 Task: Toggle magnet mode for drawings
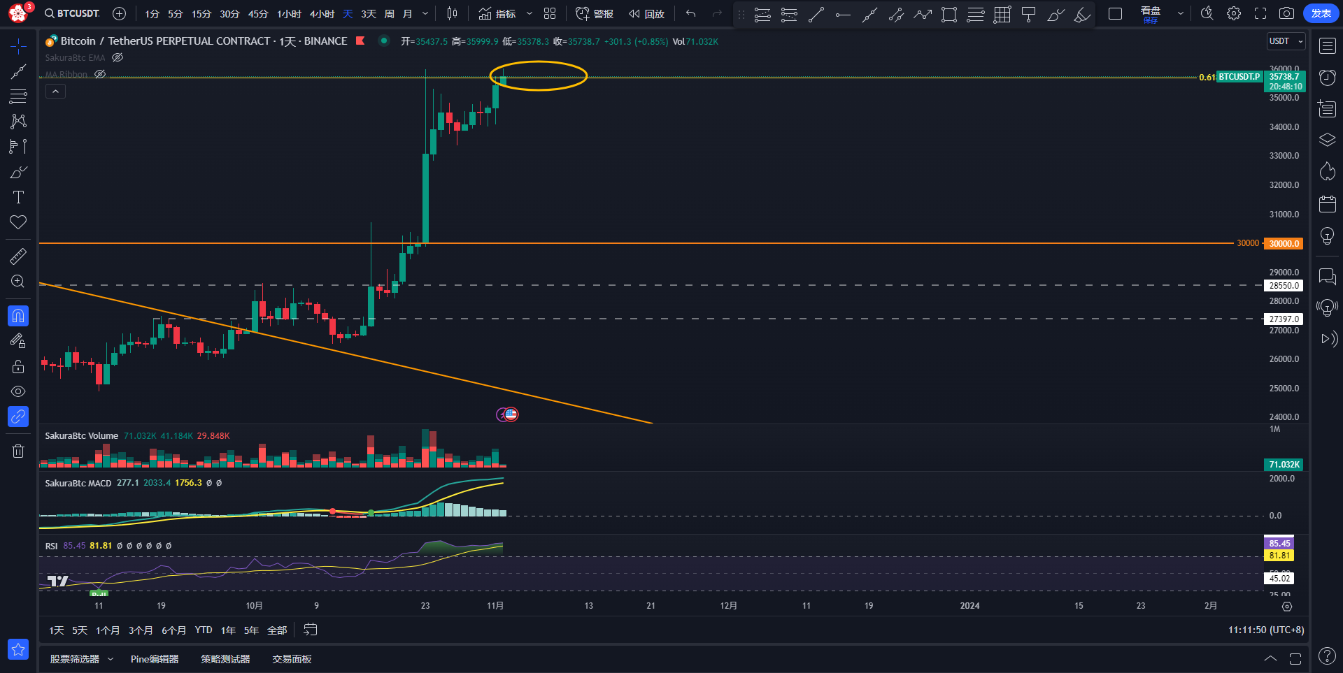(x=18, y=316)
